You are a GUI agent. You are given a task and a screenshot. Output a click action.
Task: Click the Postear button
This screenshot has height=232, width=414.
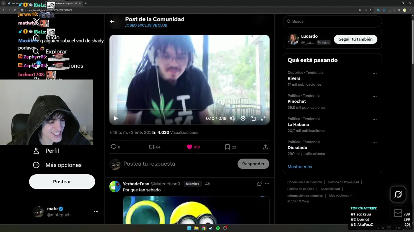pos(62,182)
